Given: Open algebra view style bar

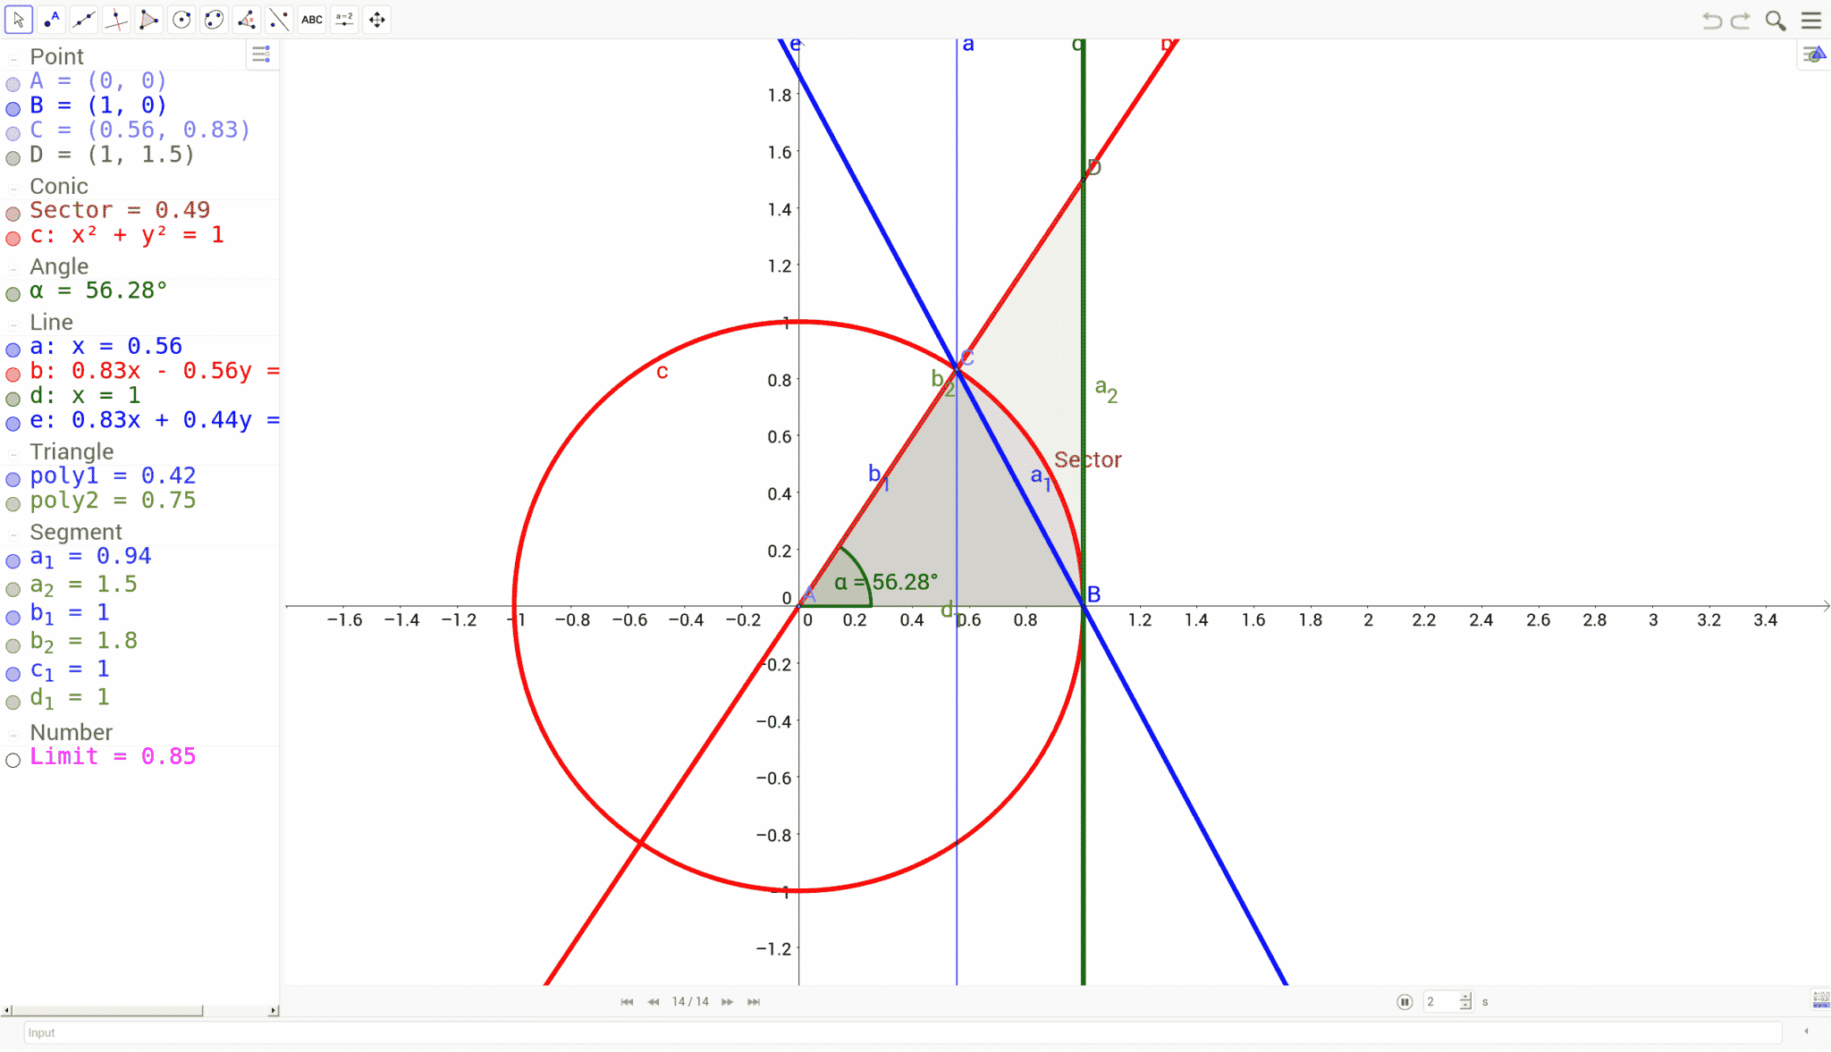Looking at the screenshot, I should (261, 55).
